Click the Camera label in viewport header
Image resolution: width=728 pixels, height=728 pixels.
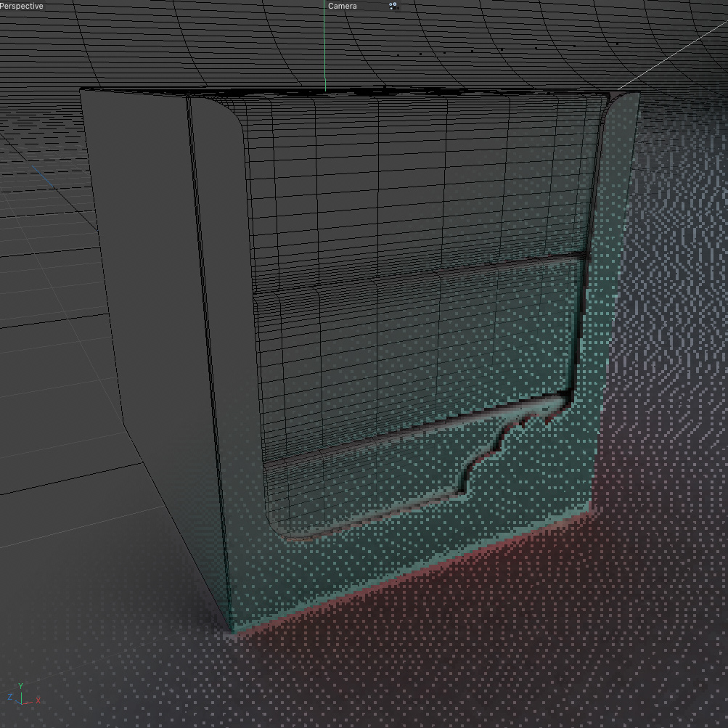[x=342, y=6]
